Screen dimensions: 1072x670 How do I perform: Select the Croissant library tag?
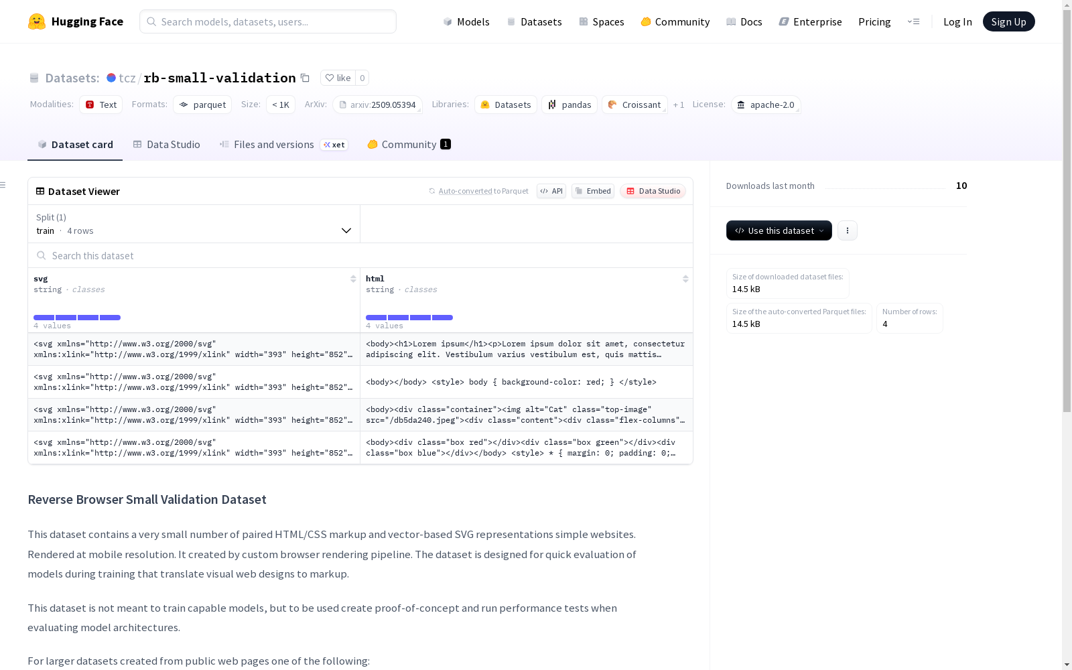(634, 105)
